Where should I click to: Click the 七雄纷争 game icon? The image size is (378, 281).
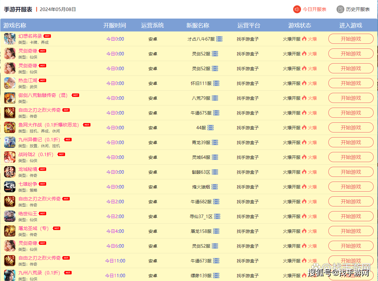(x=9, y=187)
